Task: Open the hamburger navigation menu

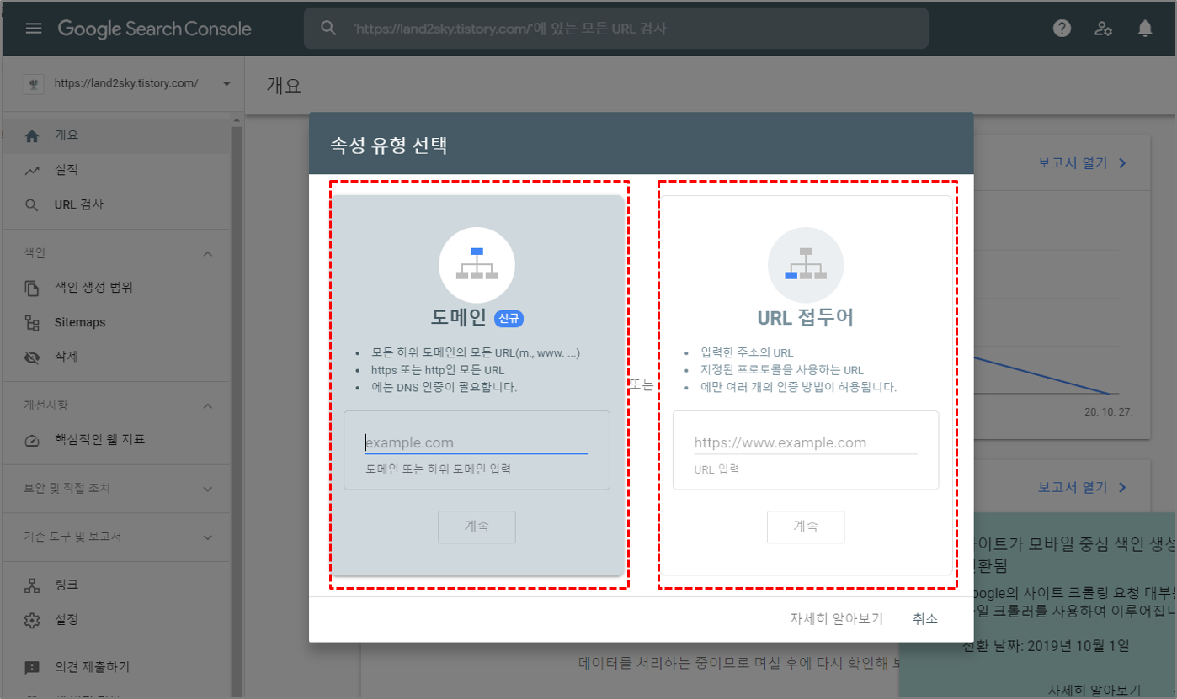Action: (x=34, y=29)
